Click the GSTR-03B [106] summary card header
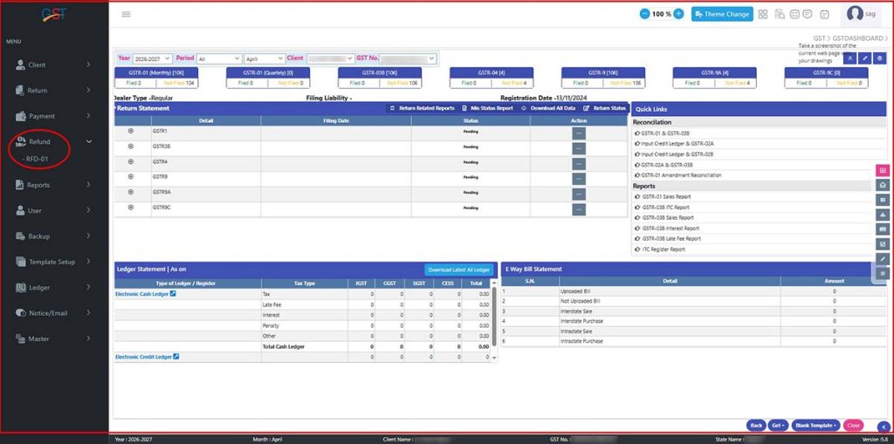 (380, 73)
